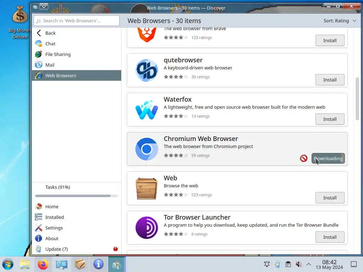
Task: Click the notifications bell tray icon
Action: click(267, 264)
